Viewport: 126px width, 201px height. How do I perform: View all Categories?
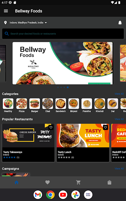click(x=119, y=94)
